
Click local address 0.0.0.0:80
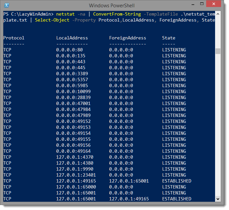point(69,50)
